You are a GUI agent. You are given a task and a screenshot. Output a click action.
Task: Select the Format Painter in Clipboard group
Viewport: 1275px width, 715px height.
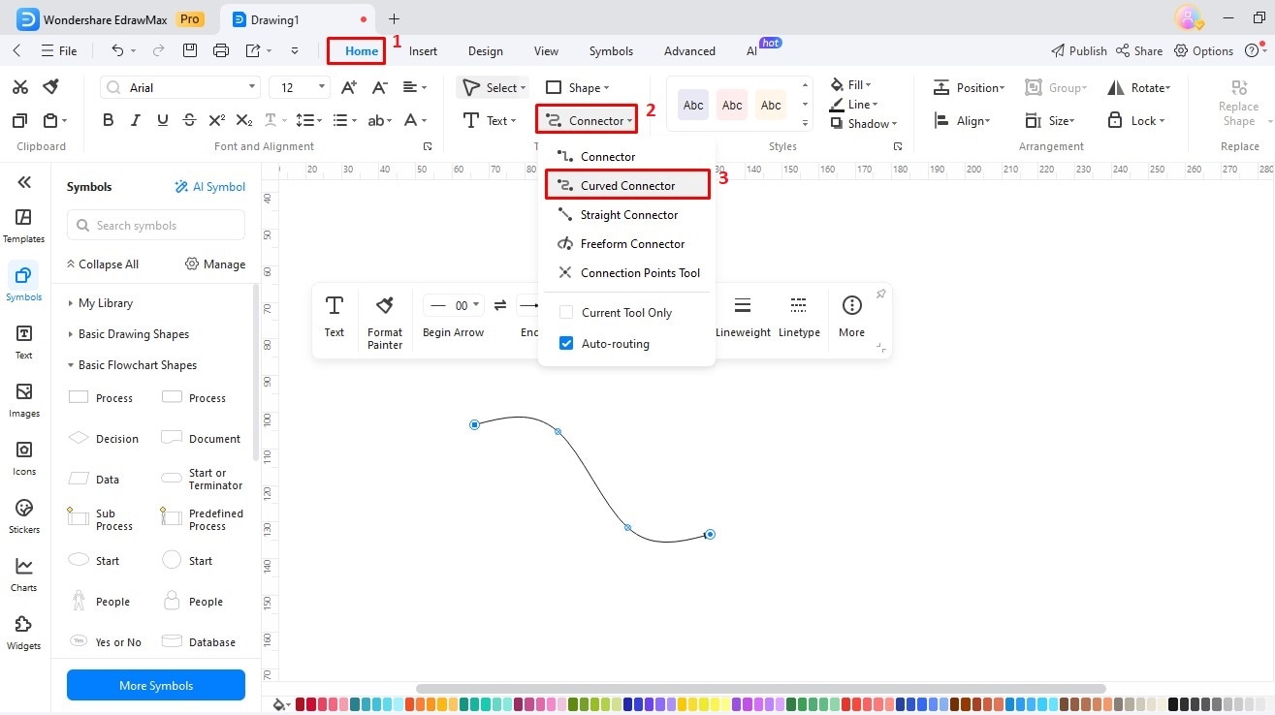tap(51, 87)
